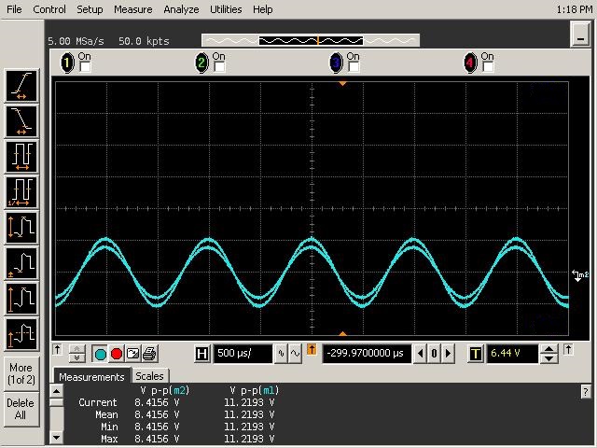This screenshot has width=597, height=448.
Task: Open the Control menu
Action: coord(49,9)
